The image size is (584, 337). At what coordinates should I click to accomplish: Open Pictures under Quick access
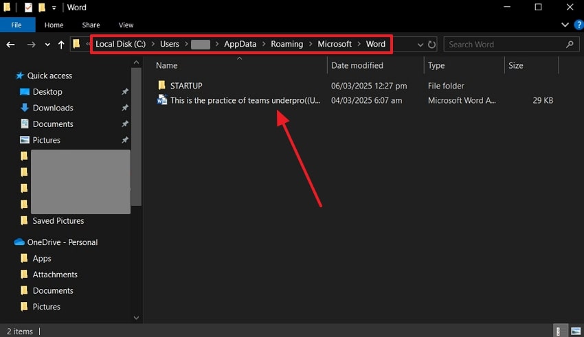pyautogui.click(x=46, y=140)
